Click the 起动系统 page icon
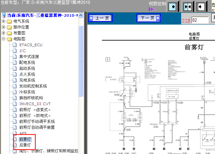This screenshot has height=154, width=215. tap(15, 68)
